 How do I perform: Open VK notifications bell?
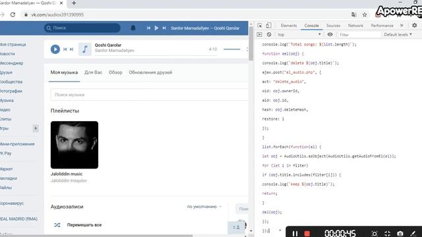point(133,28)
